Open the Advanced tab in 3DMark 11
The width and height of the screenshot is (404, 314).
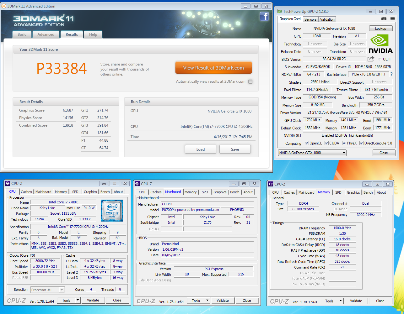[x=46, y=34]
